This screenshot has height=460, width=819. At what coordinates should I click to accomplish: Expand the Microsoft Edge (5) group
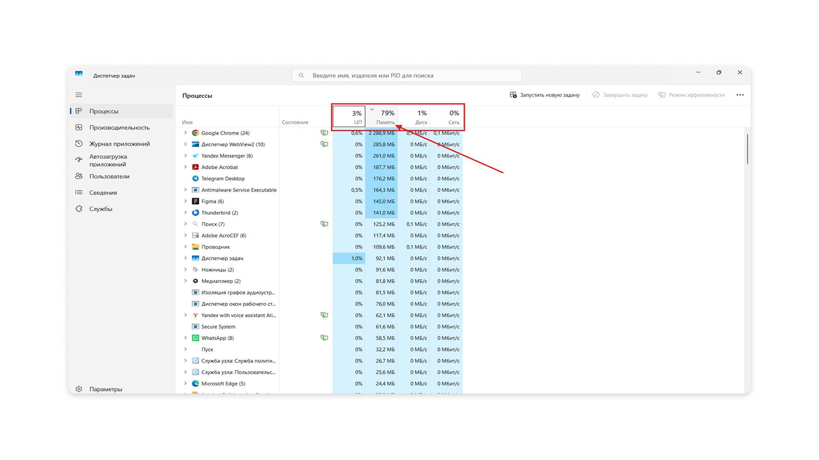click(186, 383)
